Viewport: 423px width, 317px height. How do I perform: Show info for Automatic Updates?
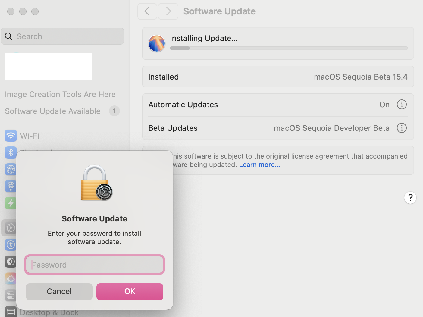coord(402,105)
